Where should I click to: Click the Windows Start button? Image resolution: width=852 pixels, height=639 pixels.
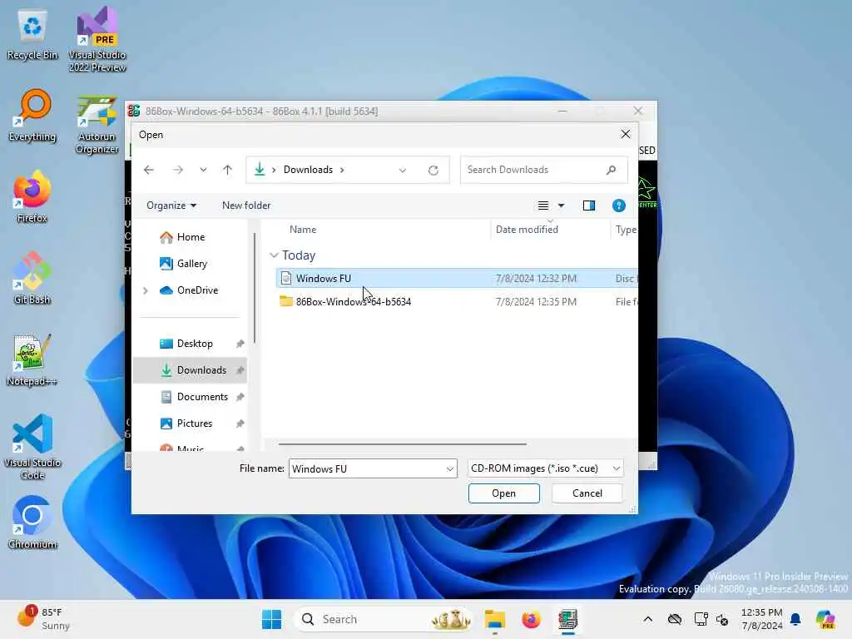tap(272, 619)
